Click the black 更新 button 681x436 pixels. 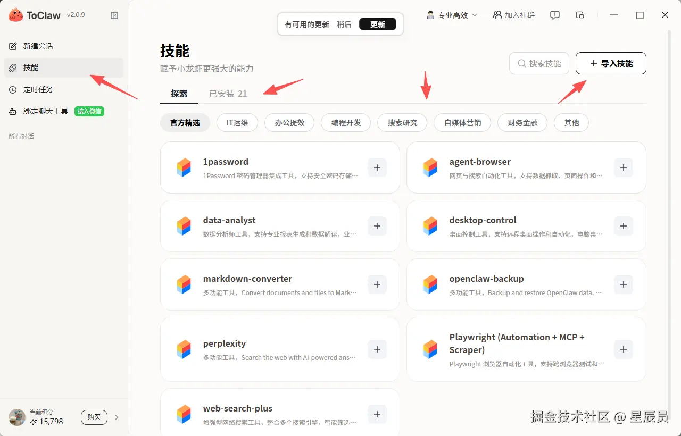click(378, 24)
